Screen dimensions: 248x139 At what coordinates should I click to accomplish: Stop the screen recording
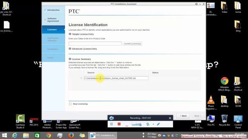119,124
